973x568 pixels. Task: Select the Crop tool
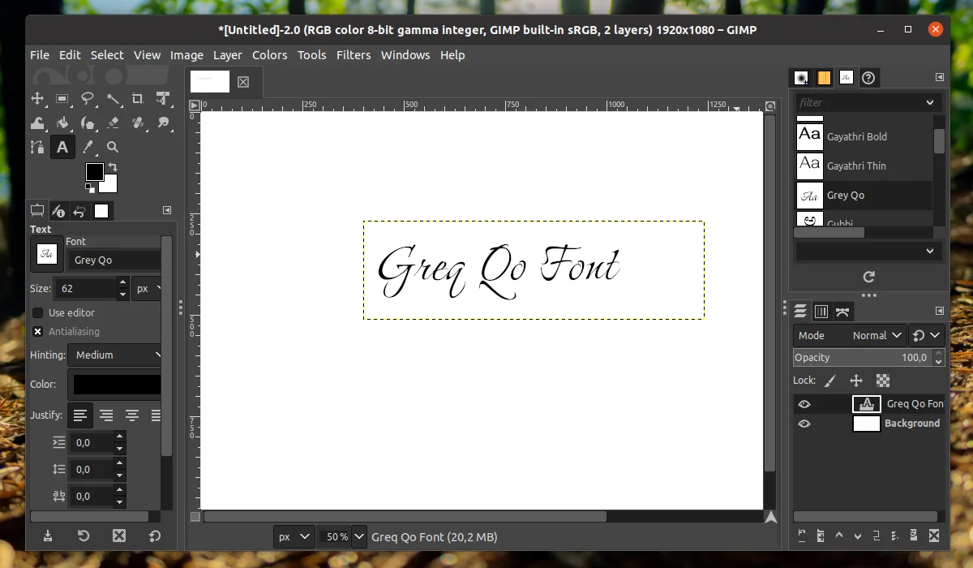coord(138,98)
